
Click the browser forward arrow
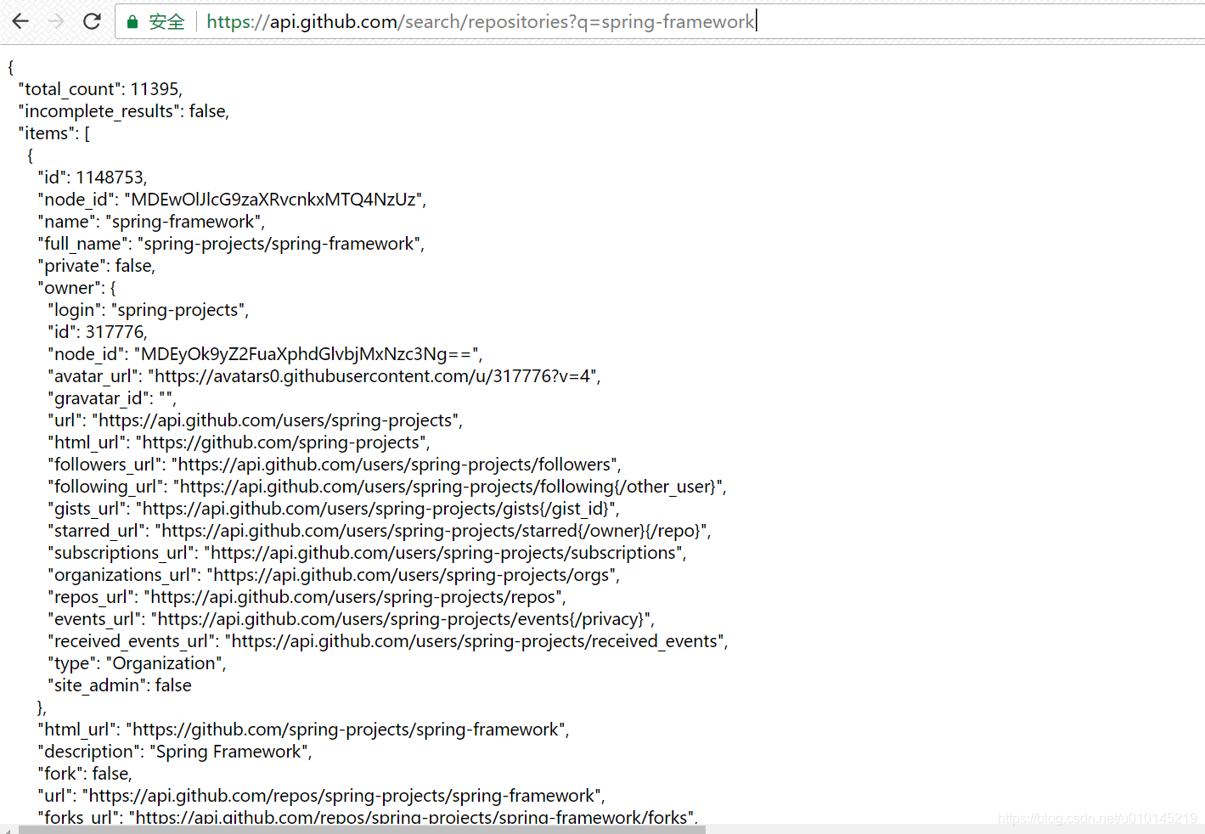click(x=56, y=21)
